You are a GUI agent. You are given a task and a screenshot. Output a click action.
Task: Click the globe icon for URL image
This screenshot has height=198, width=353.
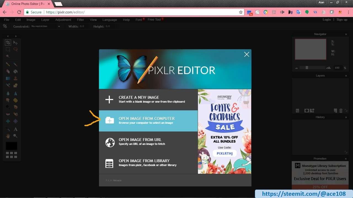click(x=110, y=142)
